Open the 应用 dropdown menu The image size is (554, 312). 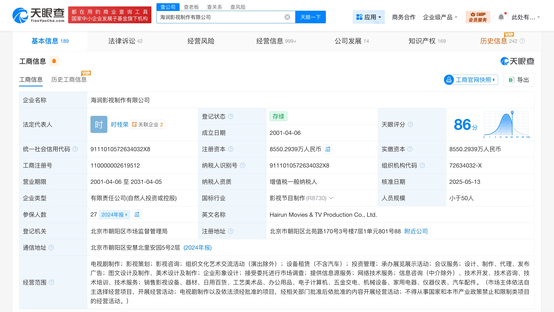click(x=369, y=17)
